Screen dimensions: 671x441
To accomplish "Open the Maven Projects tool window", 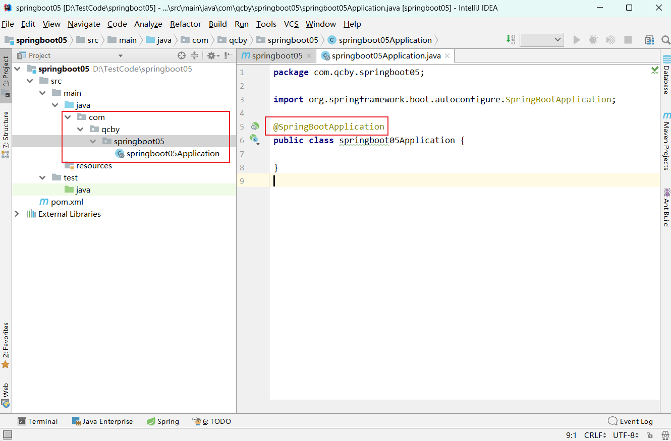I will (666, 141).
